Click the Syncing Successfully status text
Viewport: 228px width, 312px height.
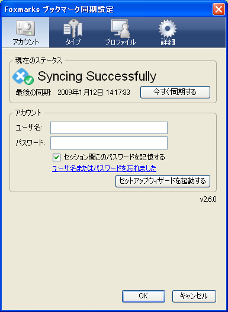click(97, 77)
